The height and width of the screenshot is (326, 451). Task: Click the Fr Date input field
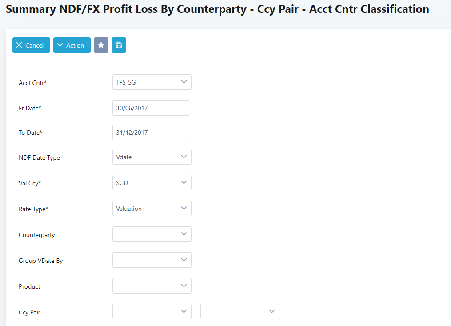click(151, 108)
